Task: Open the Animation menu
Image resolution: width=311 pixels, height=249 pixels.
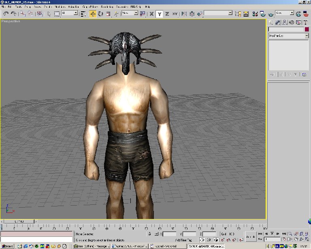Action: point(73,6)
